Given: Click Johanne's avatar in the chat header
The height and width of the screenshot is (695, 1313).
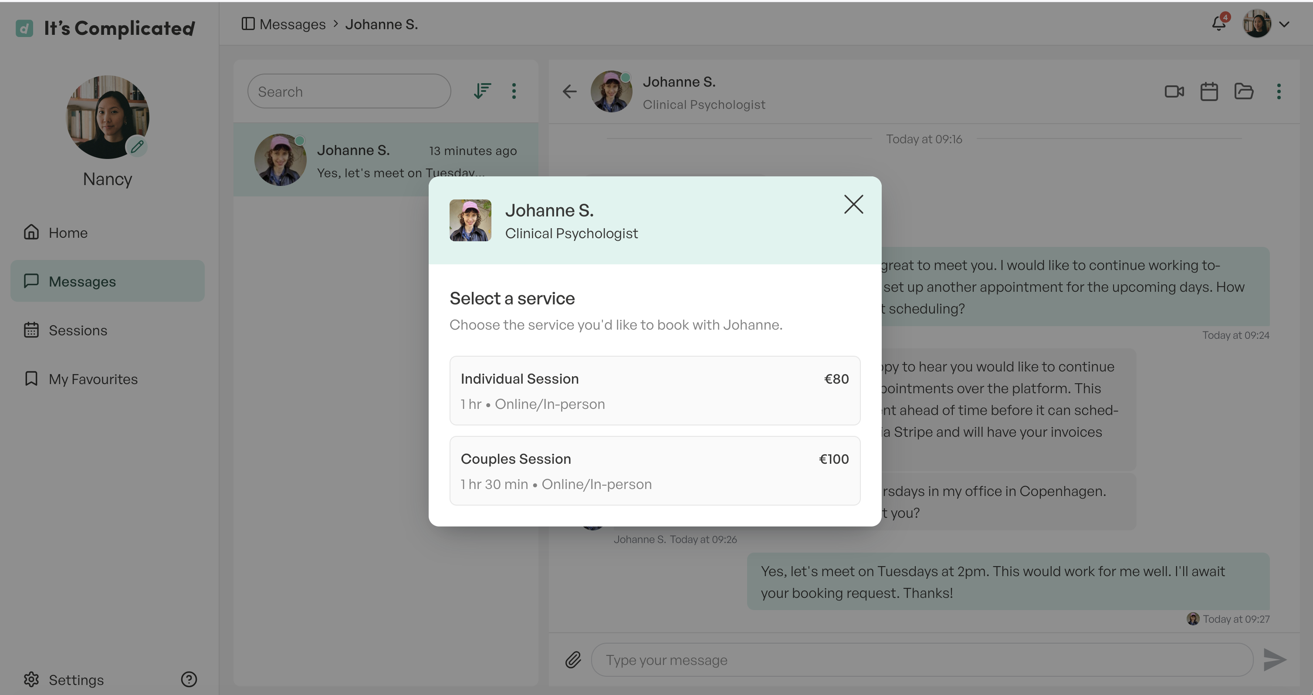Looking at the screenshot, I should pos(611,92).
